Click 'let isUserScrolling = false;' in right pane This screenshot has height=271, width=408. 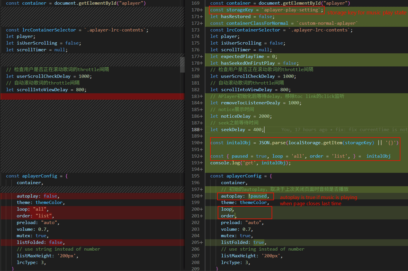tap(248, 43)
